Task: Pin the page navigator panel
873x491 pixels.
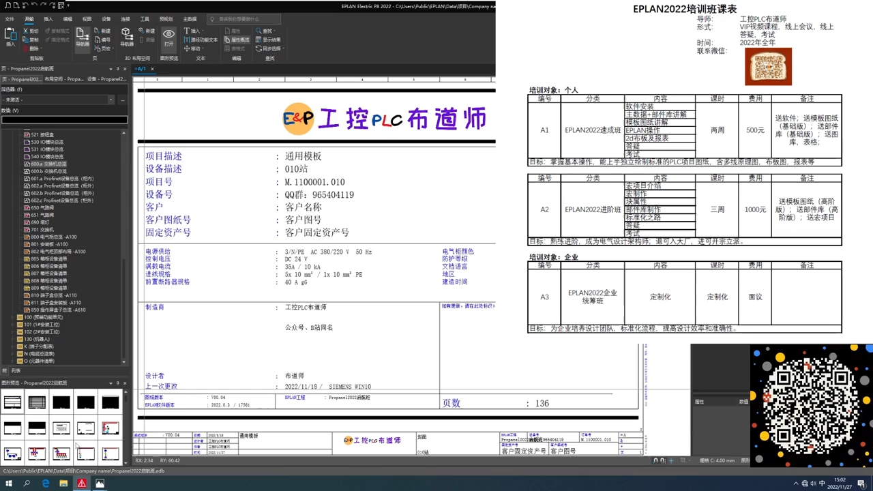Action: pos(117,69)
